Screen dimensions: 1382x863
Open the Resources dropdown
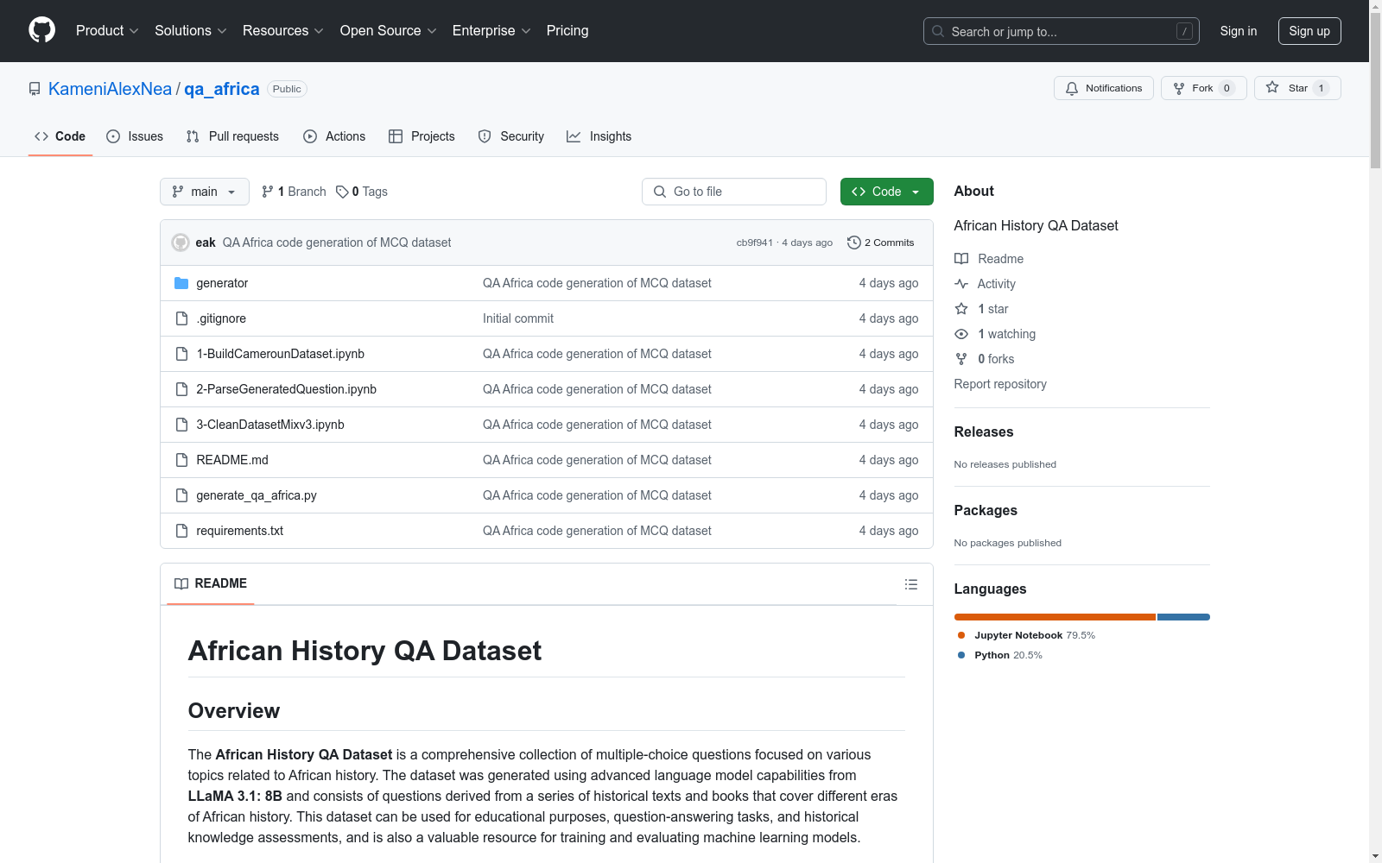[282, 31]
